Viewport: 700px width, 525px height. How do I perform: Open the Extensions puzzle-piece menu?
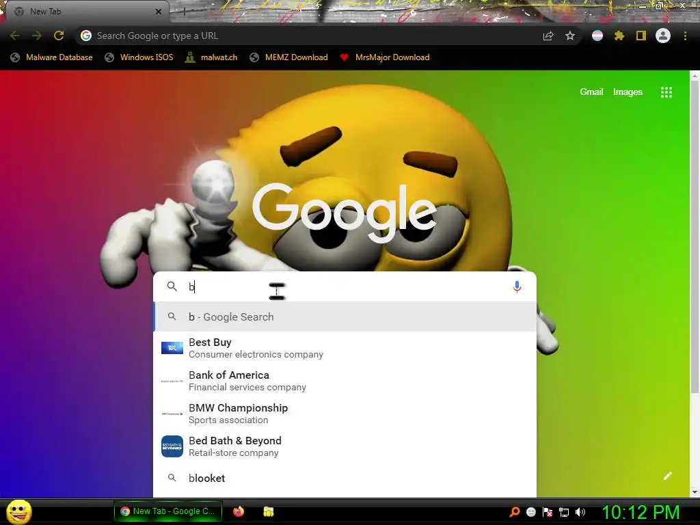(x=619, y=36)
